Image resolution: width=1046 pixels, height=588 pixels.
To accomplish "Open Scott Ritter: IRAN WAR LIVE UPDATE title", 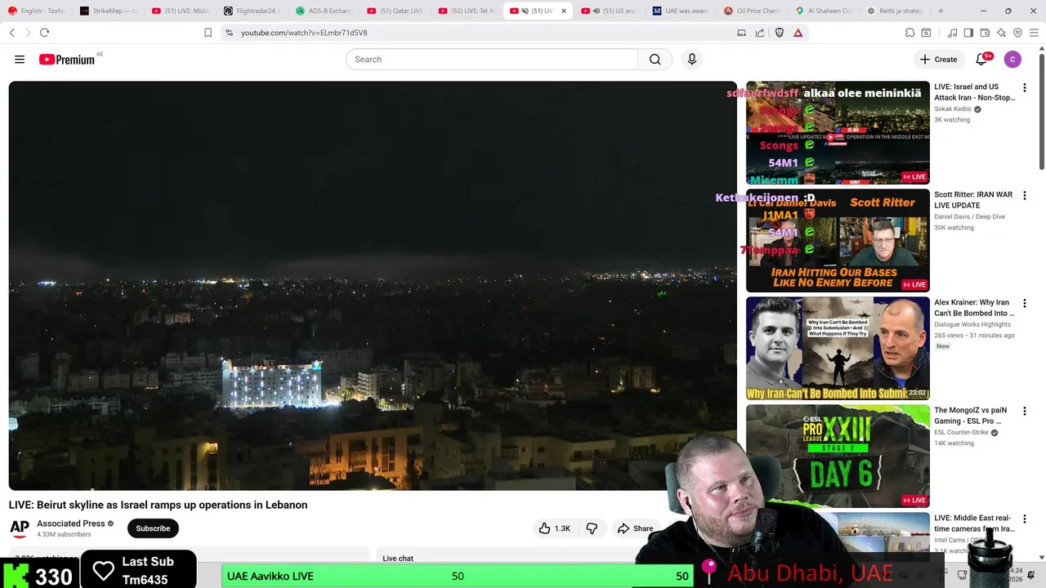I will 973,200.
